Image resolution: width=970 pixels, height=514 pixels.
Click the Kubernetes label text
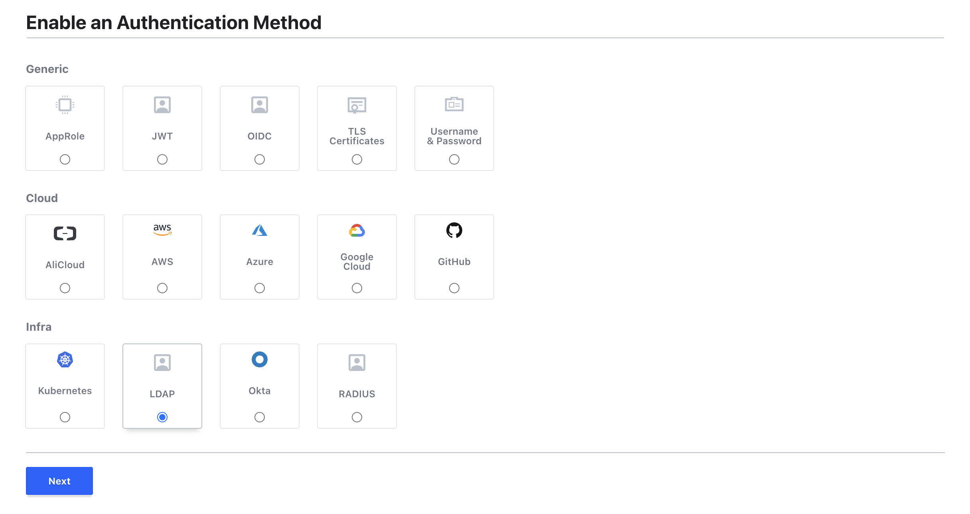click(x=65, y=391)
